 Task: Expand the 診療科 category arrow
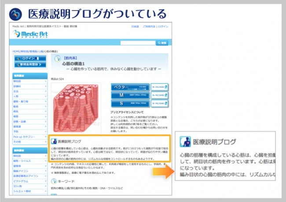click(x=46, y=86)
